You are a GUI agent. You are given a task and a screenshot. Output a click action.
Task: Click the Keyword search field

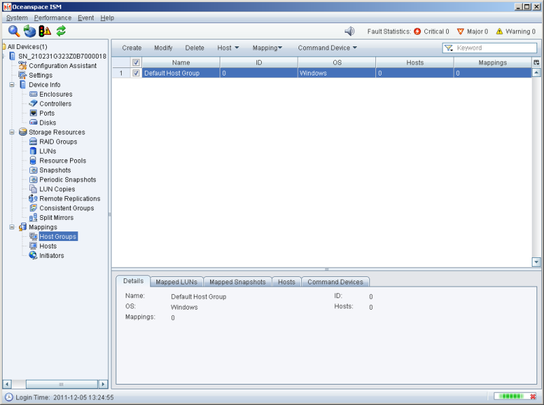point(490,48)
